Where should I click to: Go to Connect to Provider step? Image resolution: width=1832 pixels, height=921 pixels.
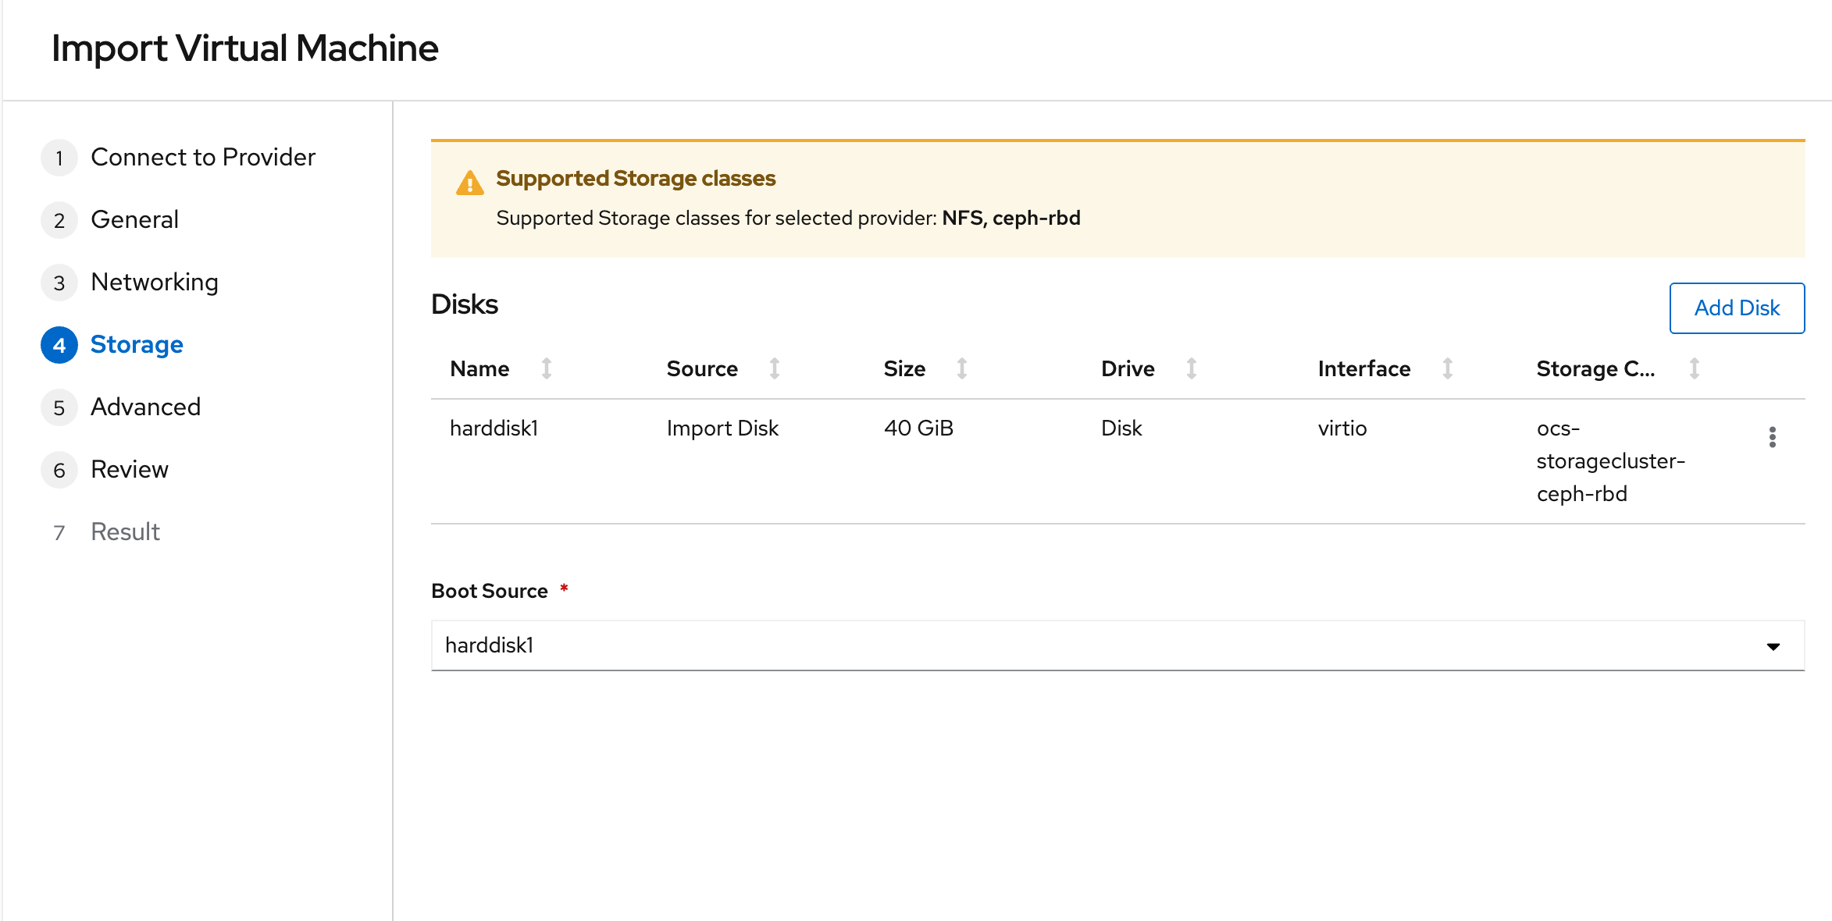coord(202,157)
